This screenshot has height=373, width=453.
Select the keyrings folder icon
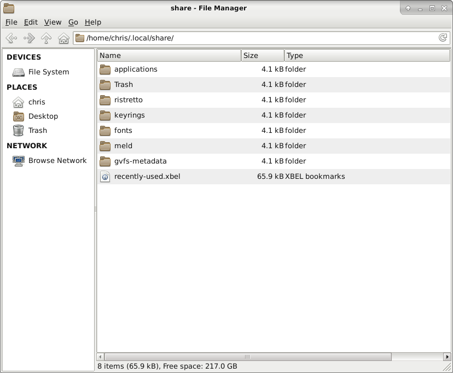[x=105, y=115]
